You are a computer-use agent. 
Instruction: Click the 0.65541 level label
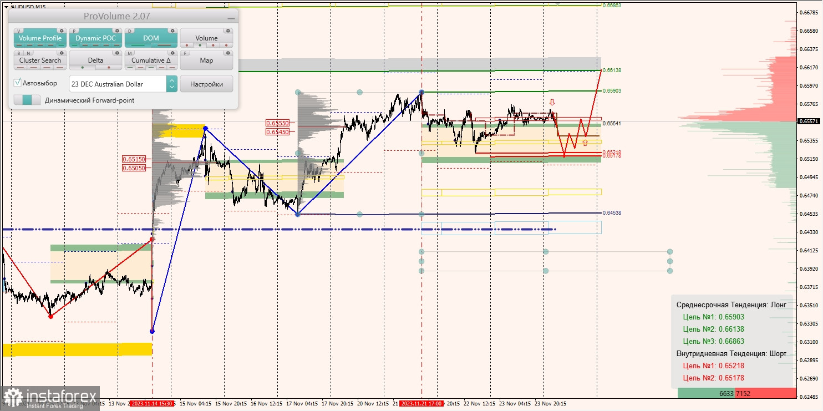(612, 123)
